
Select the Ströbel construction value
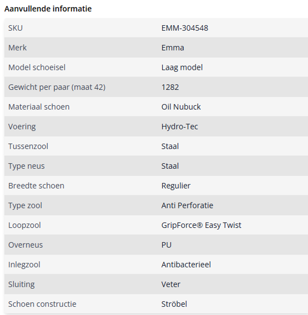click(x=174, y=304)
